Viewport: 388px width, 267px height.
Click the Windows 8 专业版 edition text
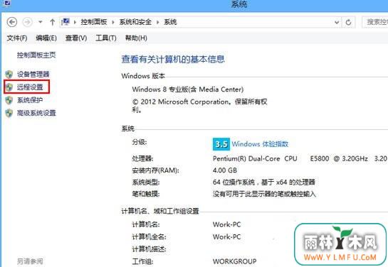point(187,89)
